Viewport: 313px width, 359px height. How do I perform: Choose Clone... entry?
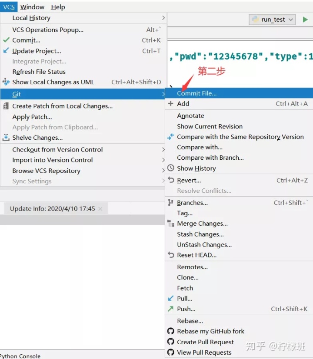(x=239, y=277)
